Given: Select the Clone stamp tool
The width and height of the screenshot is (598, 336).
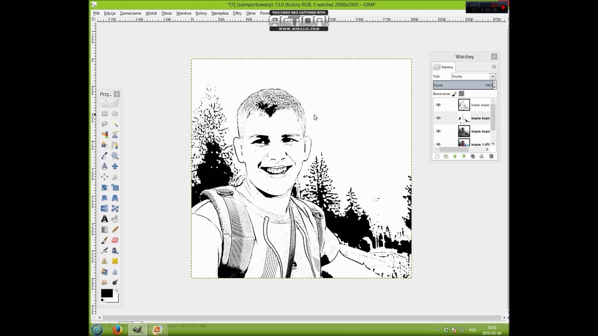Looking at the screenshot, I should [105, 261].
